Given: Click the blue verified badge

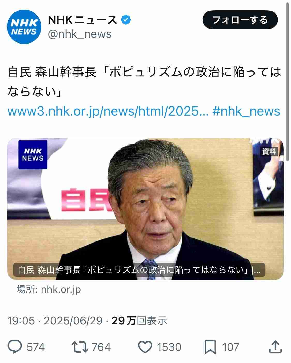Looking at the screenshot, I should [126, 20].
